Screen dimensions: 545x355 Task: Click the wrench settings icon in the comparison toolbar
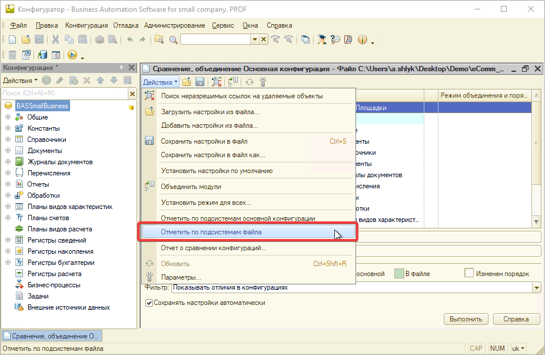[263, 82]
